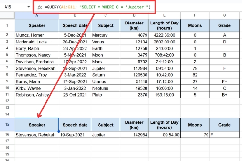
Task: Select length of day 153:18:00
Action: click(x=164, y=95)
